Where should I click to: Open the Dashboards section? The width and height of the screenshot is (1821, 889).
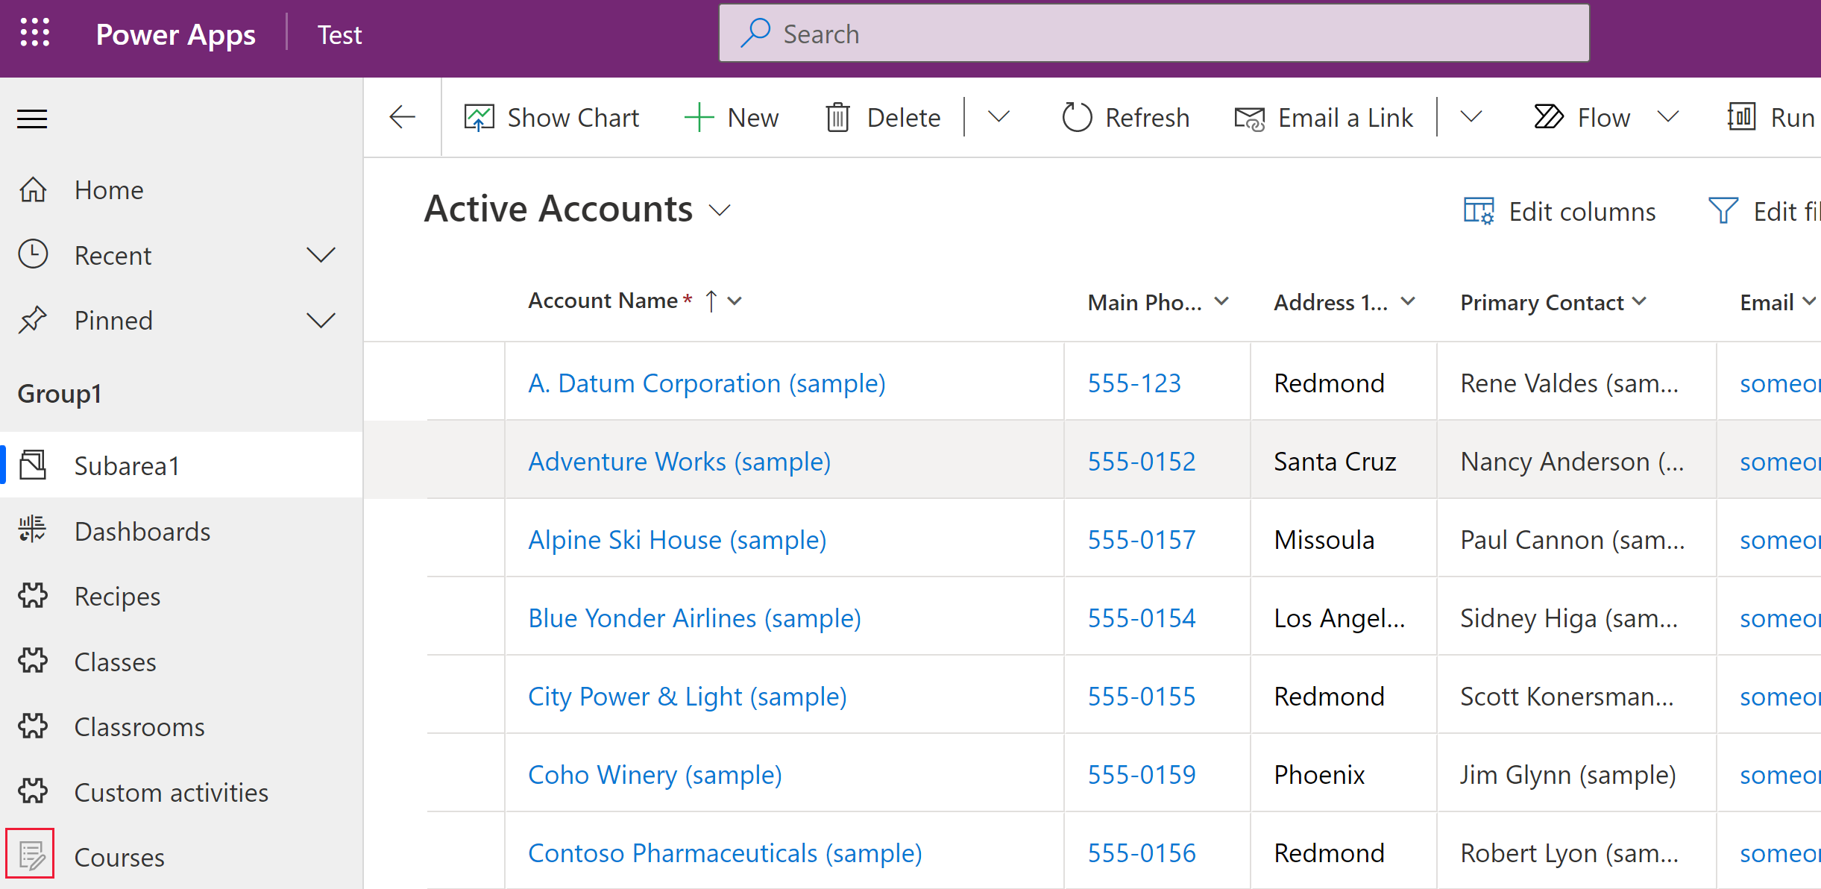click(x=143, y=531)
